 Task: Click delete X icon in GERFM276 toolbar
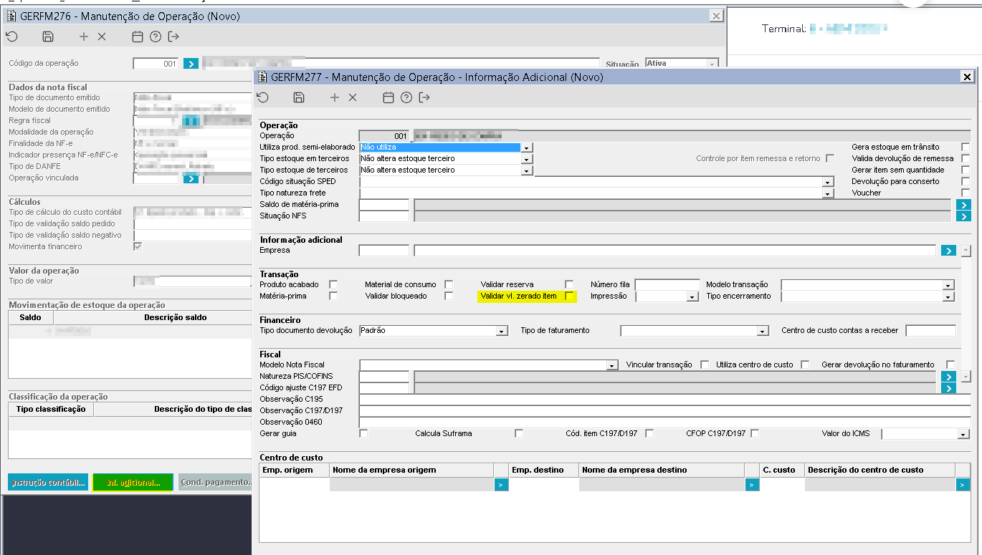(x=102, y=37)
